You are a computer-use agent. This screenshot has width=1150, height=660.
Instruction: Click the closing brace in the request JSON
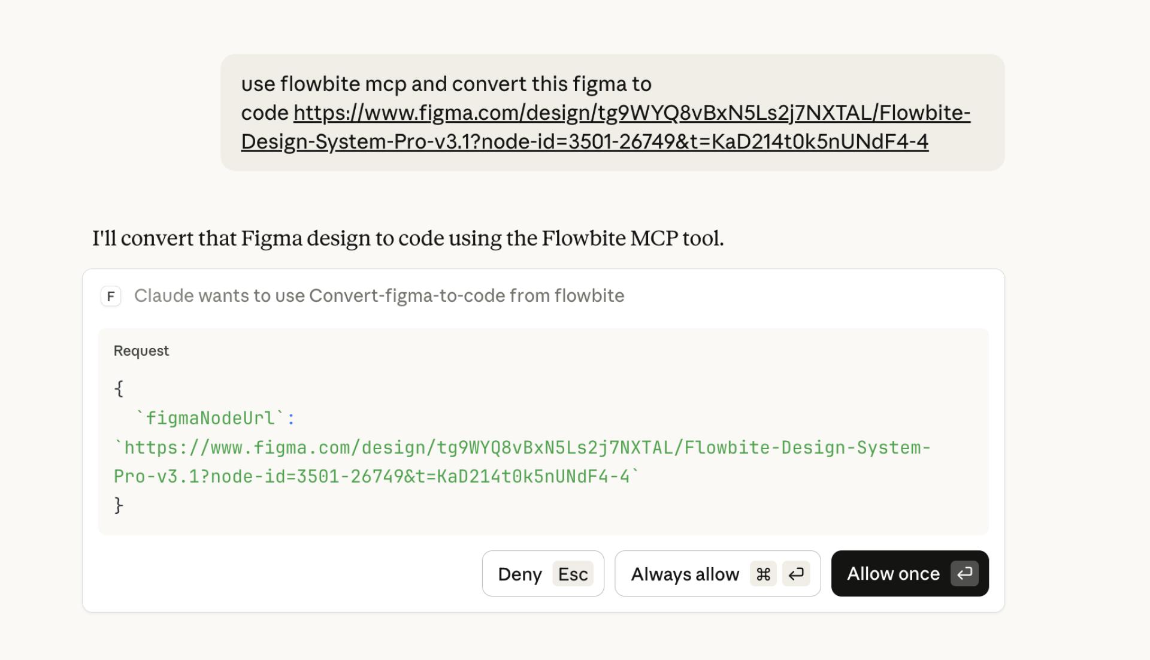[x=119, y=505]
